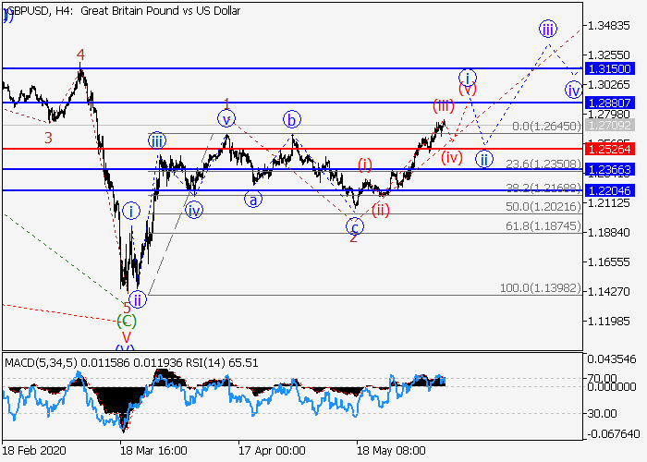Screen dimensions: 647x462
Task: Click the circled blue iii wave label at top right
Action: (547, 28)
